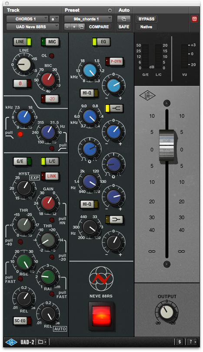Screen dimensions: 203x352
Task: Select the previous preset minus button
Action: (x=67, y=27)
